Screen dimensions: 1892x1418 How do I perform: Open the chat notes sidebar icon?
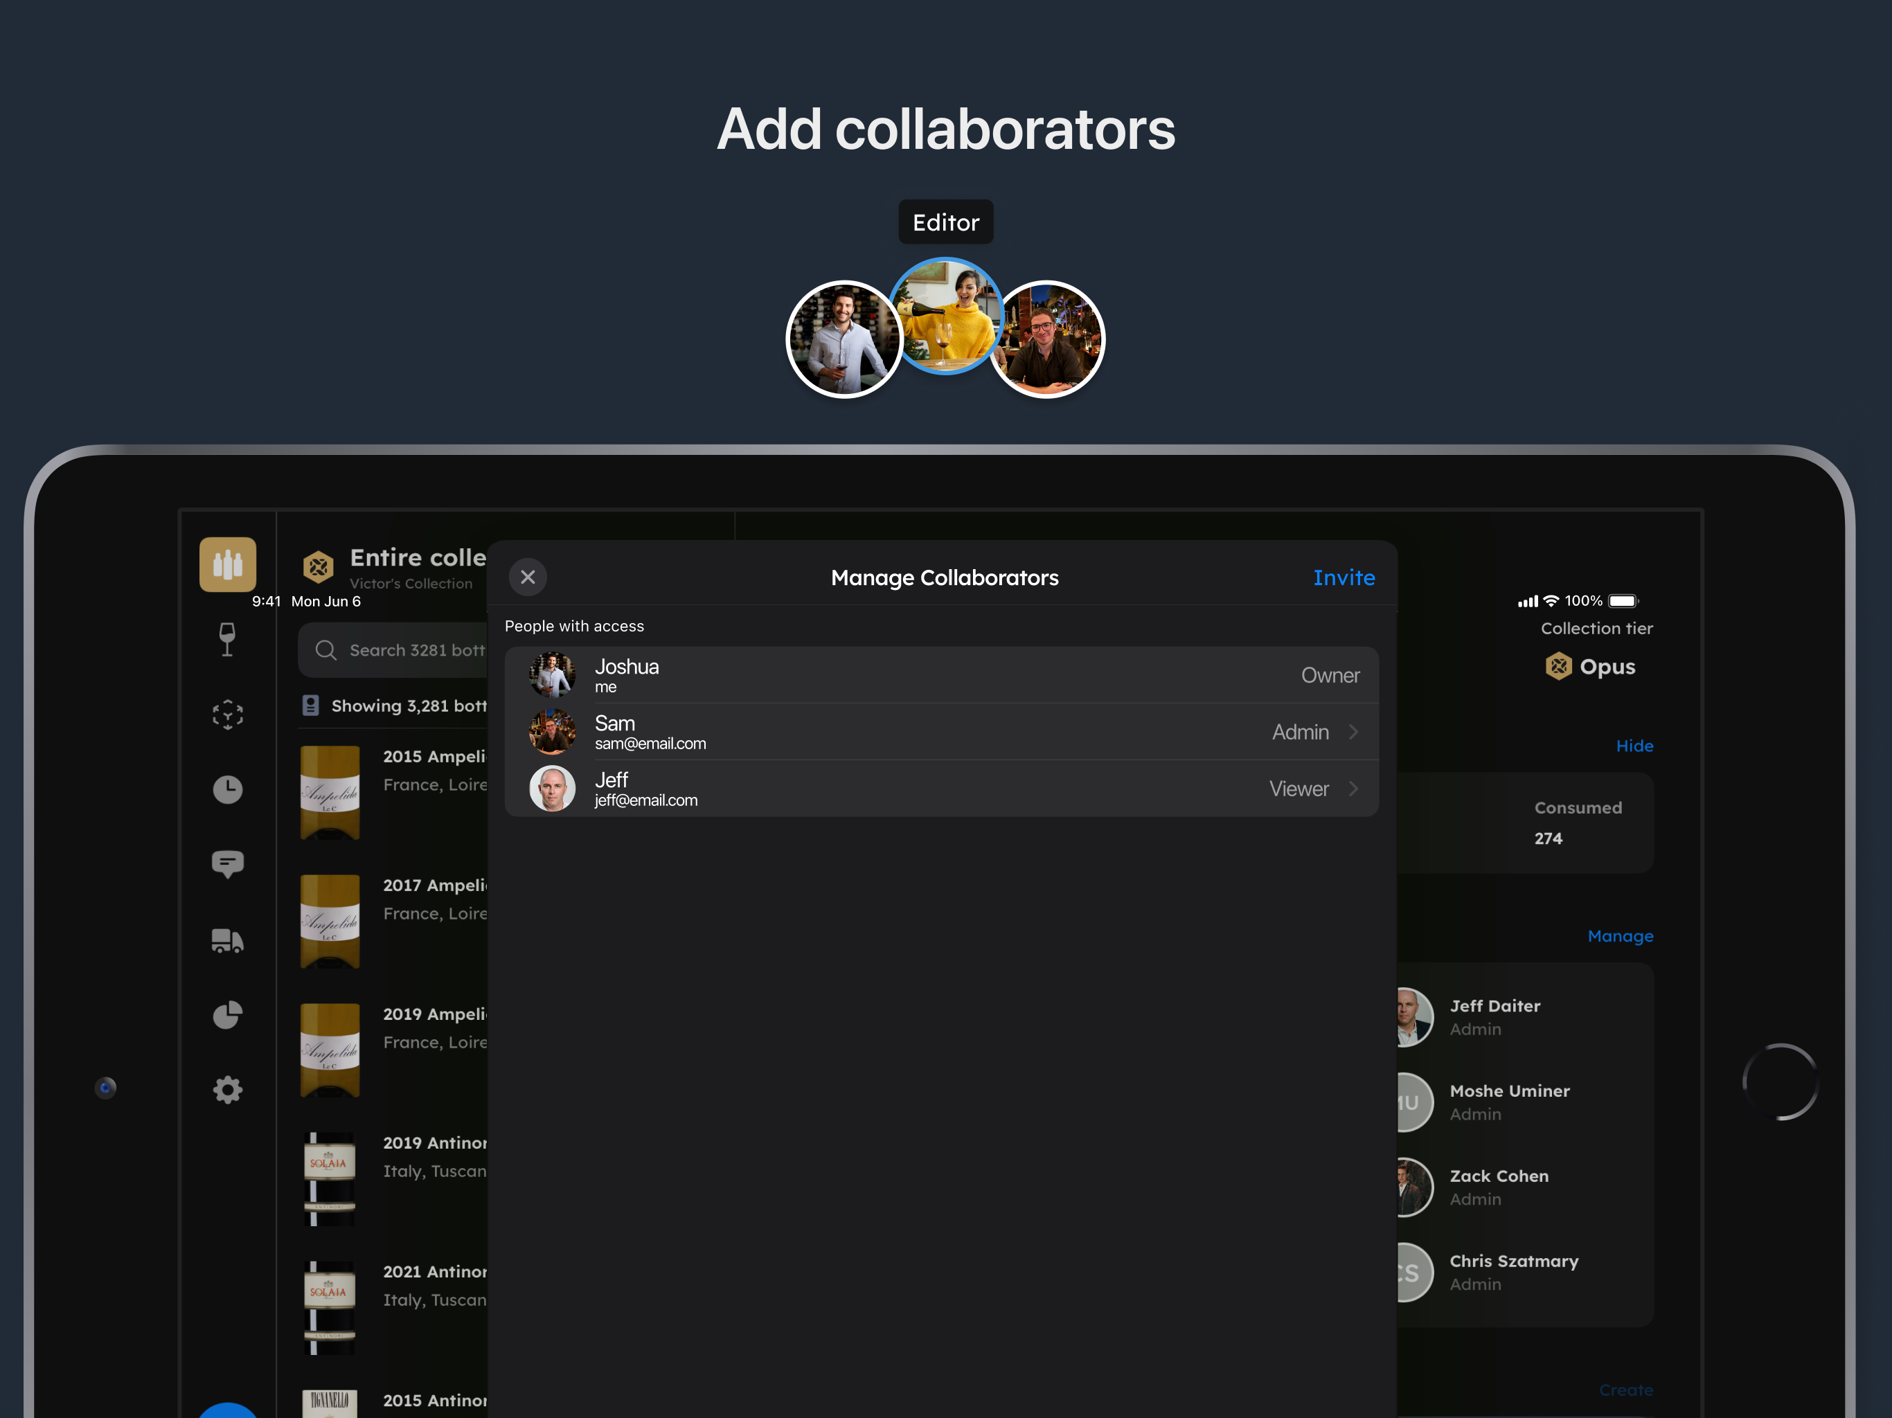coord(228,864)
